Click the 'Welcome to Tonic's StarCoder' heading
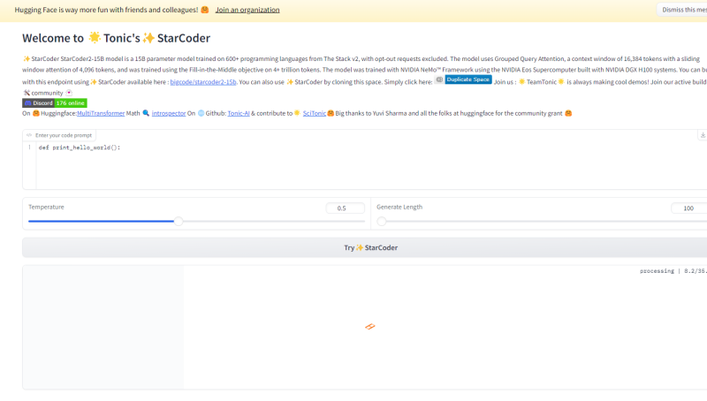 tap(117, 38)
